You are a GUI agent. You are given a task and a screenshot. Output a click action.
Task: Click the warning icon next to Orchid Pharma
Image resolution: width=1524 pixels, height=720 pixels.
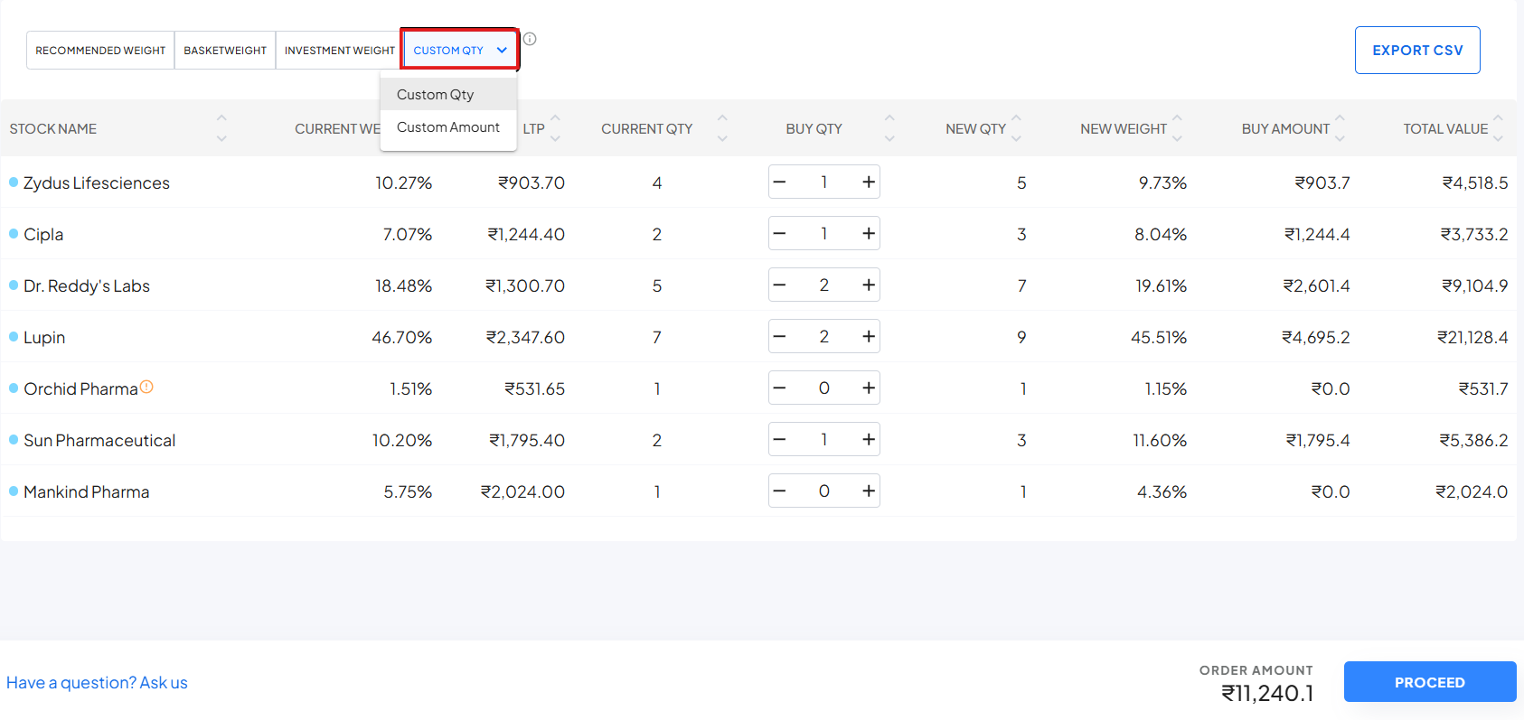(x=146, y=387)
